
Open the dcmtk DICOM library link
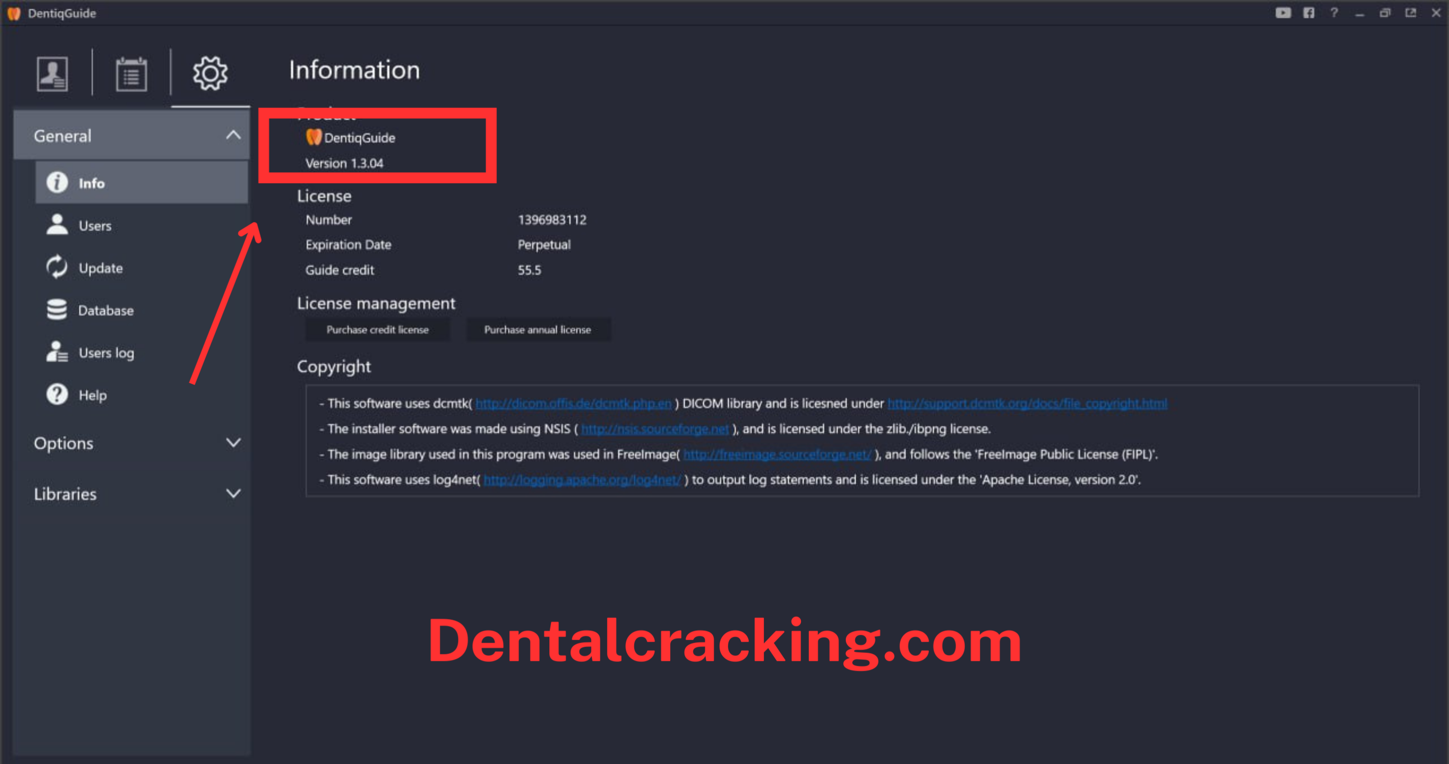coord(573,403)
